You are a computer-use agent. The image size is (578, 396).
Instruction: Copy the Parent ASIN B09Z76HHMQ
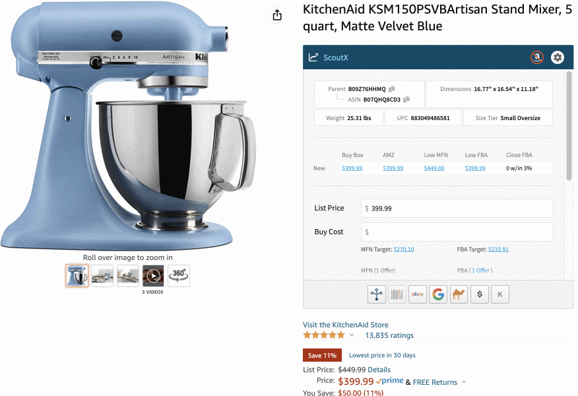[x=392, y=89]
